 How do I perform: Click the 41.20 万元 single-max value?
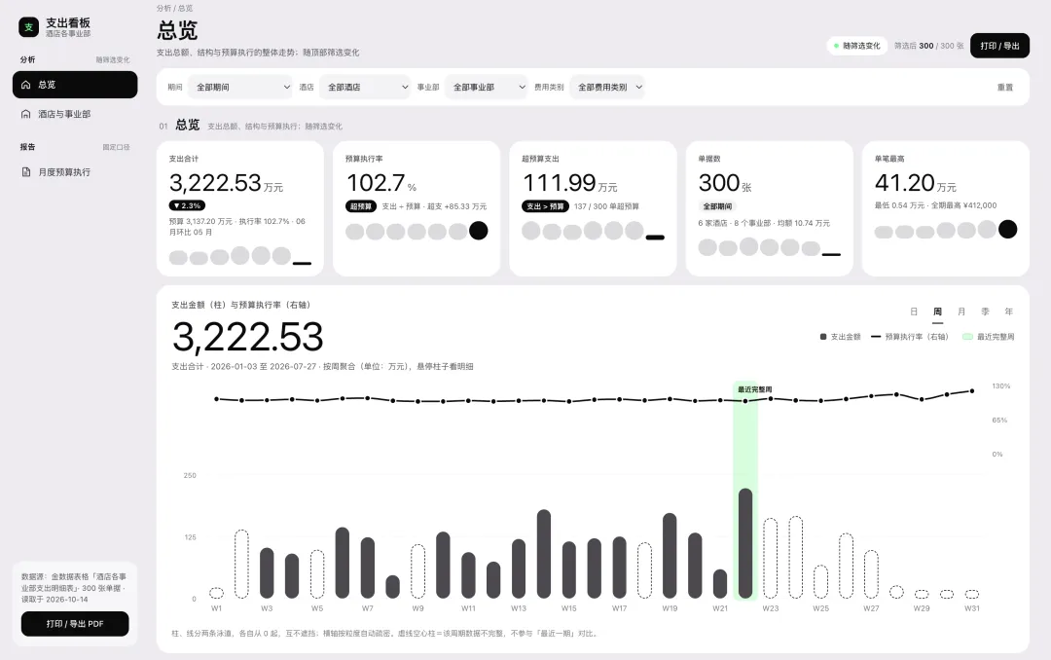[916, 182]
